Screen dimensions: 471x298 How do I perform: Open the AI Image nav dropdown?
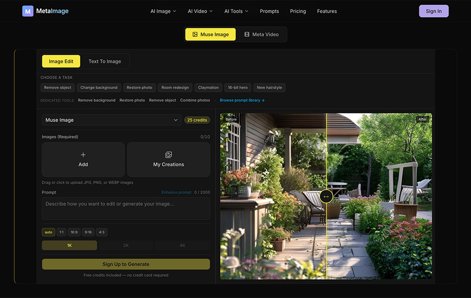pos(163,11)
